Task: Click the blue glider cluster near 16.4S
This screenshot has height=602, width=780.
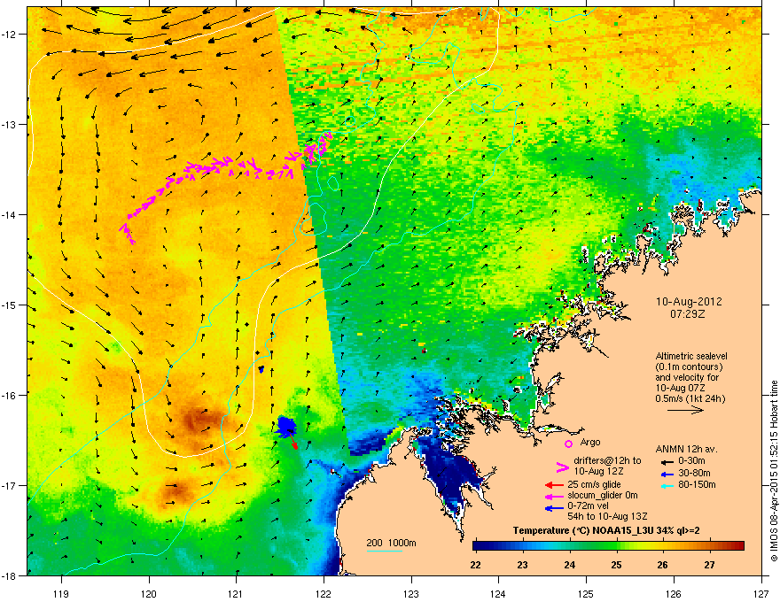Action: click(286, 426)
